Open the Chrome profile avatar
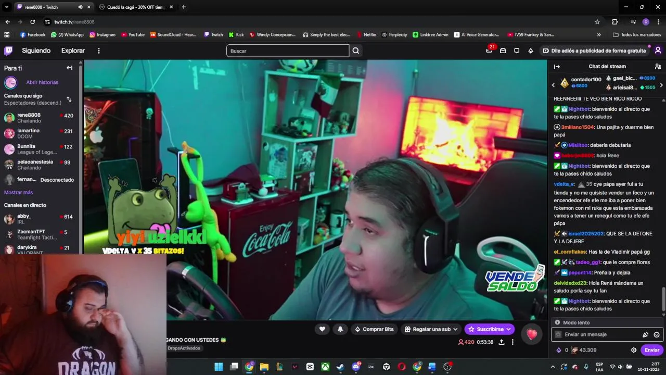The height and width of the screenshot is (375, 666). click(x=646, y=22)
